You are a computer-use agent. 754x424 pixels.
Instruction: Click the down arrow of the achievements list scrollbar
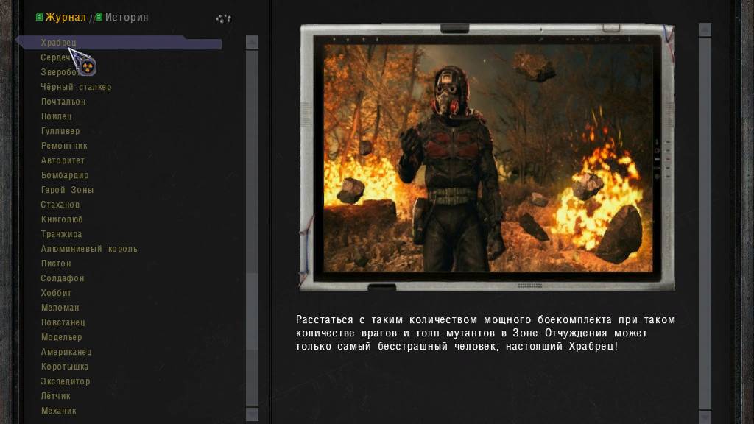(252, 414)
